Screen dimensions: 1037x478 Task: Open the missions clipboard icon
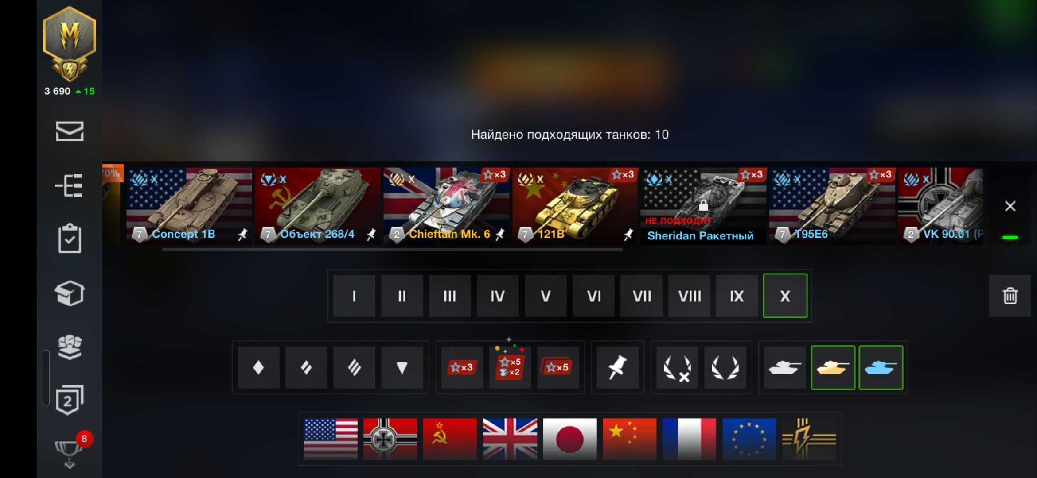pos(70,239)
